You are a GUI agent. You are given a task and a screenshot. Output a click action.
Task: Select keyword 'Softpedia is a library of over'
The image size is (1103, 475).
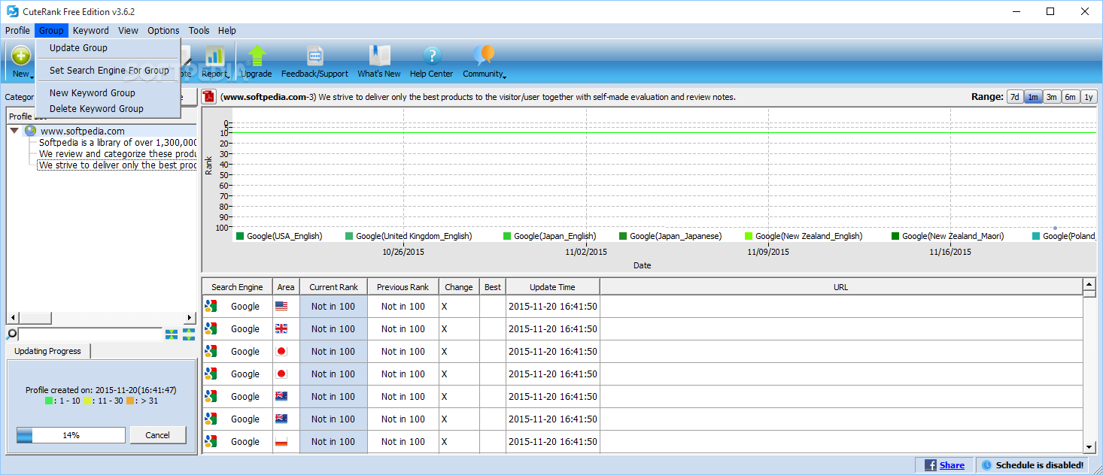coord(117,142)
